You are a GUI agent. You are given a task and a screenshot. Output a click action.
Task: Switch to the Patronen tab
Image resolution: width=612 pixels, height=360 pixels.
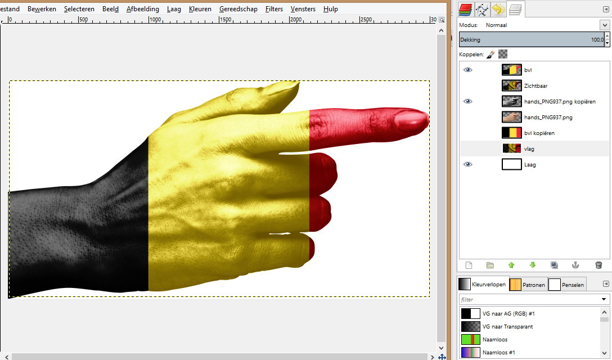point(528,285)
